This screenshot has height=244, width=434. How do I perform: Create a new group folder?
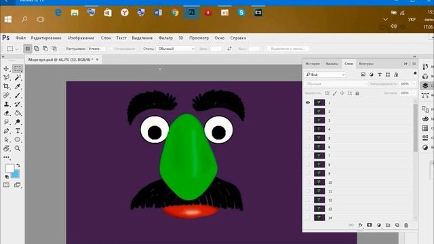click(388, 225)
